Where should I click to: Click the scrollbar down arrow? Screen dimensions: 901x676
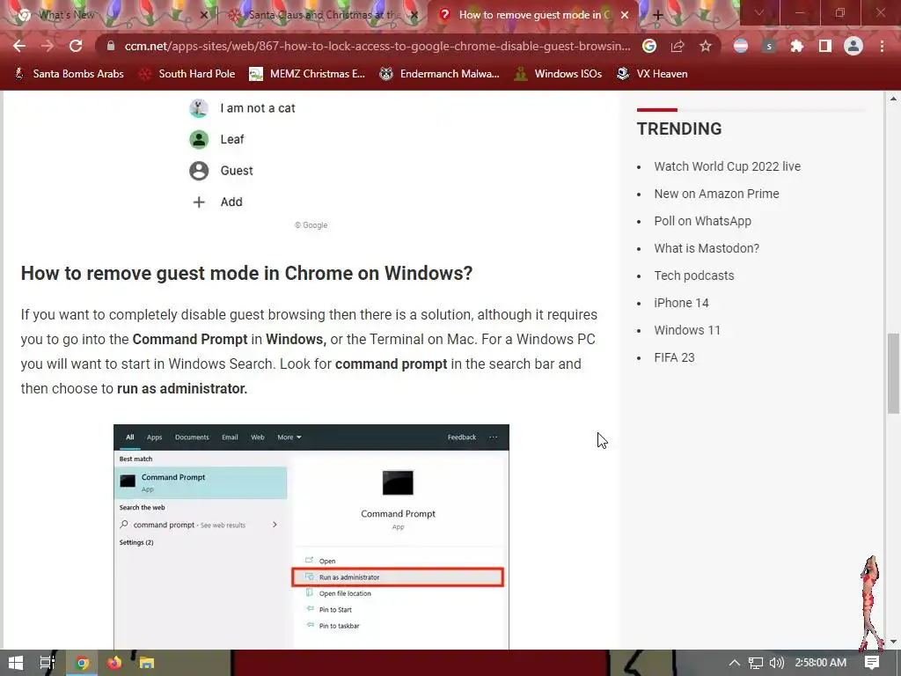click(893, 642)
